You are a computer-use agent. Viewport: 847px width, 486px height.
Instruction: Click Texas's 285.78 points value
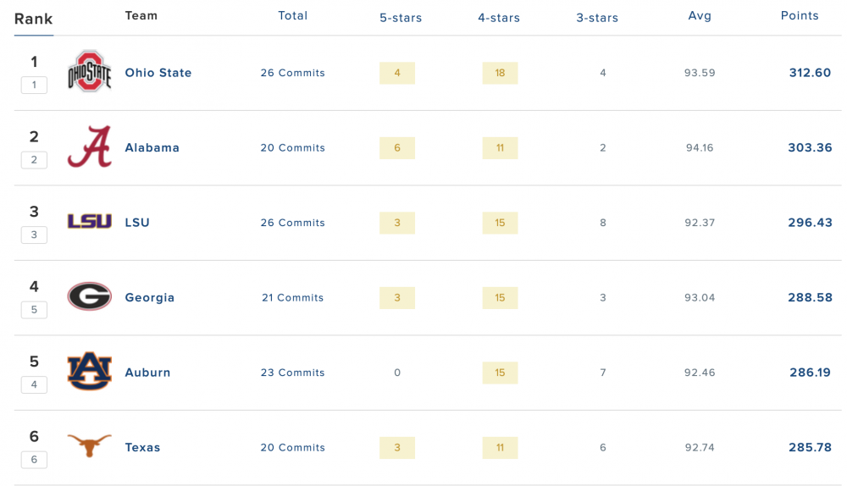(x=810, y=447)
